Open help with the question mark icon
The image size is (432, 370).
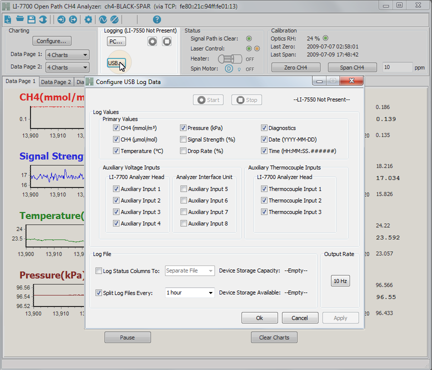pyautogui.click(x=157, y=19)
